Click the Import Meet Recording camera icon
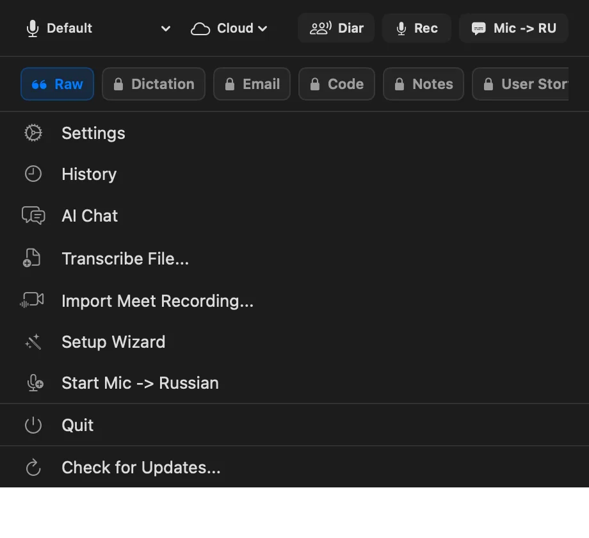589x538 pixels. (32, 300)
